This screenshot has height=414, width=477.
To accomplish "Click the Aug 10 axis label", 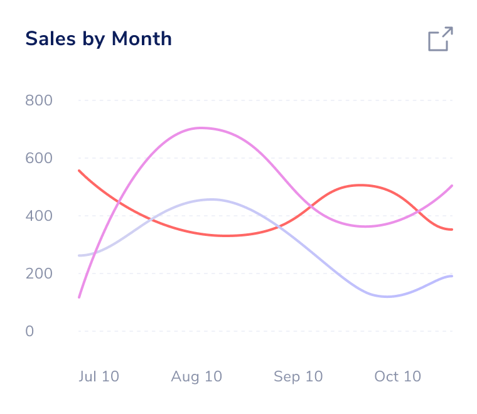I will [196, 376].
